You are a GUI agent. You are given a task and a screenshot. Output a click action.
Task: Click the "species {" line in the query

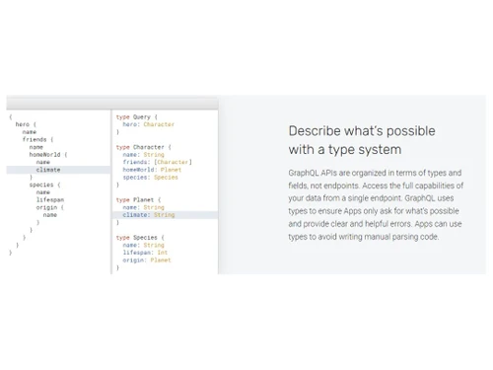(44, 185)
